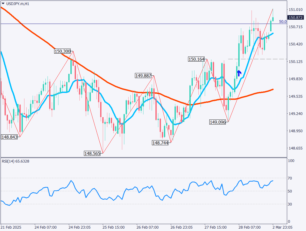Image resolution: width=306 pixels, height=231 pixels.
Task: Select the 149.887 price label
Action: point(143,76)
